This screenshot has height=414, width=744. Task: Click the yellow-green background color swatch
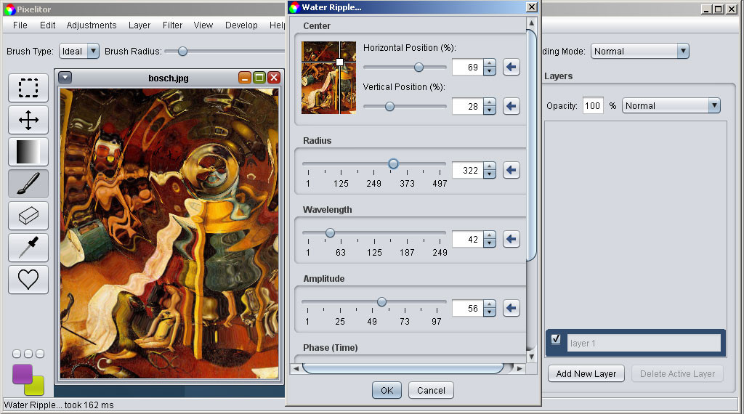[38, 388]
